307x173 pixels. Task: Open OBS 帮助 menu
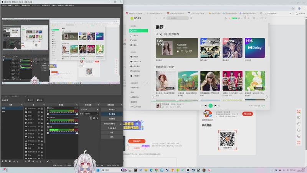coord(61,5)
